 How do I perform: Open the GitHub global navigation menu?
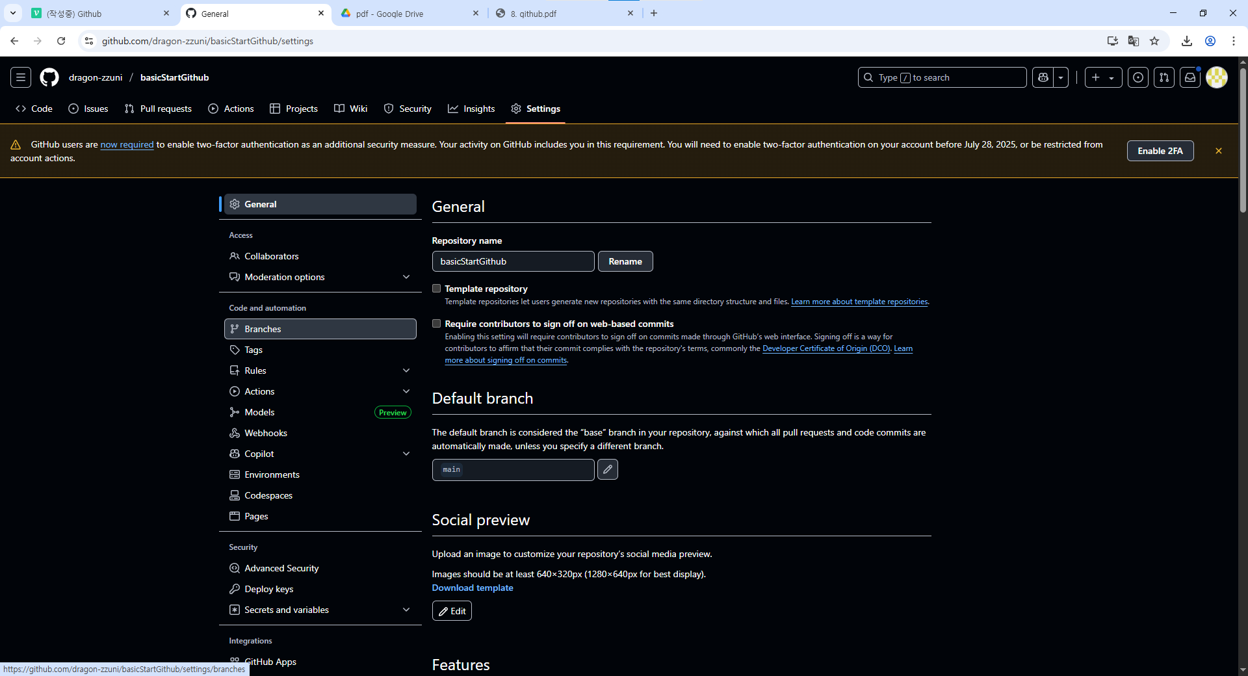click(21, 77)
